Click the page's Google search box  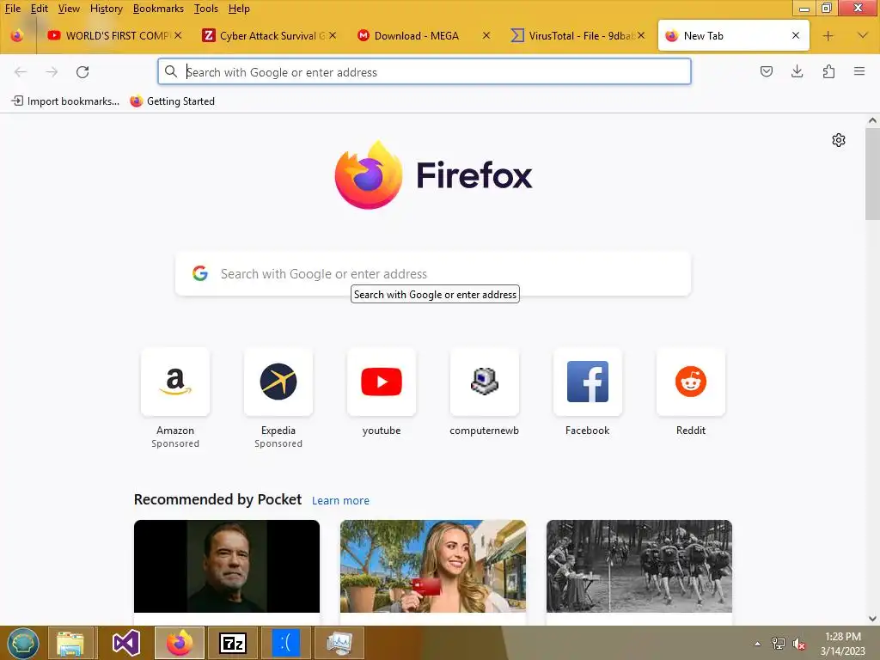(x=433, y=273)
